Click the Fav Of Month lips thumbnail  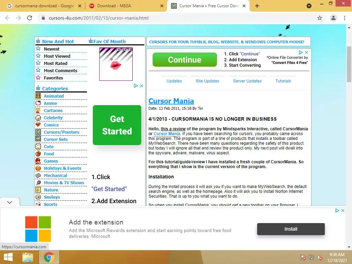pos(116,64)
